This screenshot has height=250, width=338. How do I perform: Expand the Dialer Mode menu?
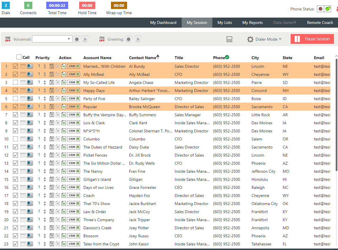(264, 39)
